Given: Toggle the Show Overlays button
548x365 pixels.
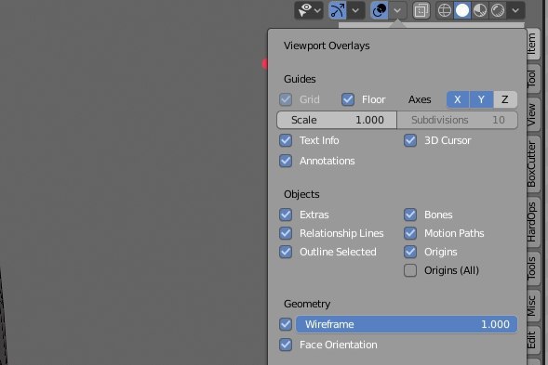Looking at the screenshot, I should [380, 10].
